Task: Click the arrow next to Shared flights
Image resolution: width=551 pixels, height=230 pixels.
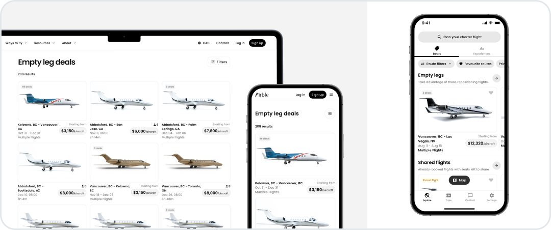Action: [x=496, y=165]
